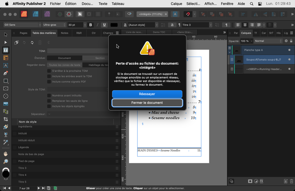Select the Crop tool
The height and width of the screenshot is (191, 295).
[x=6, y=119]
